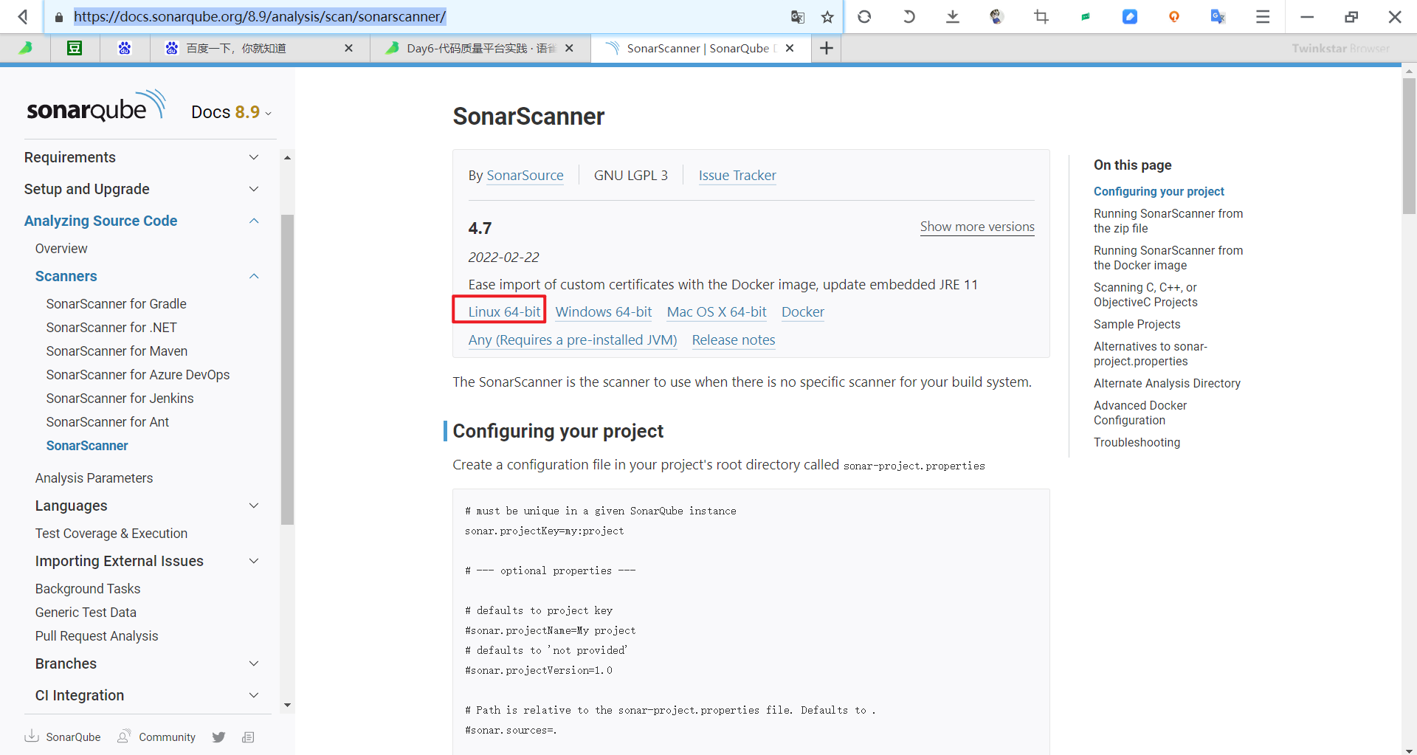Expand the Branches section
1417x755 pixels.
point(254,663)
